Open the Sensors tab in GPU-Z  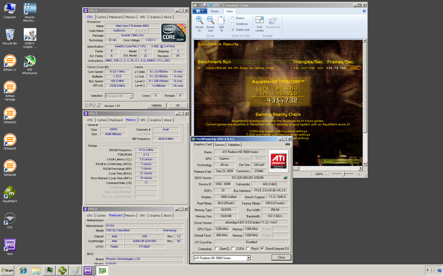coord(220,145)
